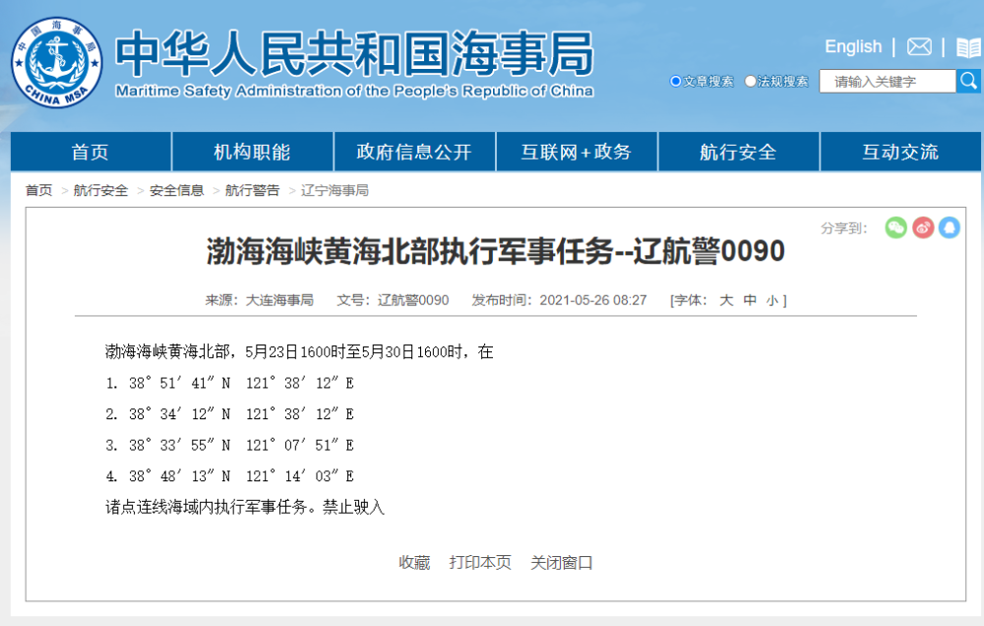Select the 文章搜索 search radio option
Image resolution: width=984 pixels, height=626 pixels.
675,81
